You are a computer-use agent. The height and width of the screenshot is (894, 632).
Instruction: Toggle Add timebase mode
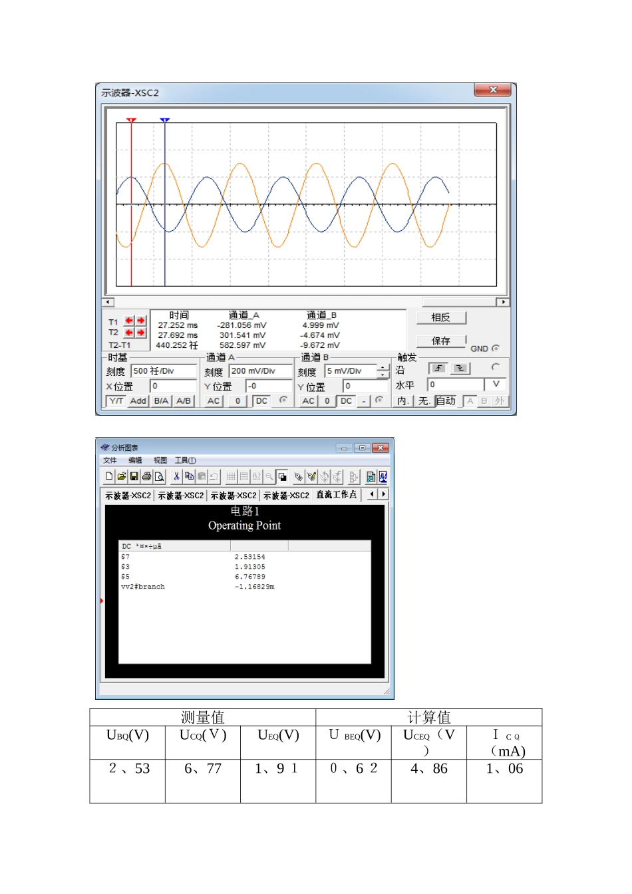(138, 401)
